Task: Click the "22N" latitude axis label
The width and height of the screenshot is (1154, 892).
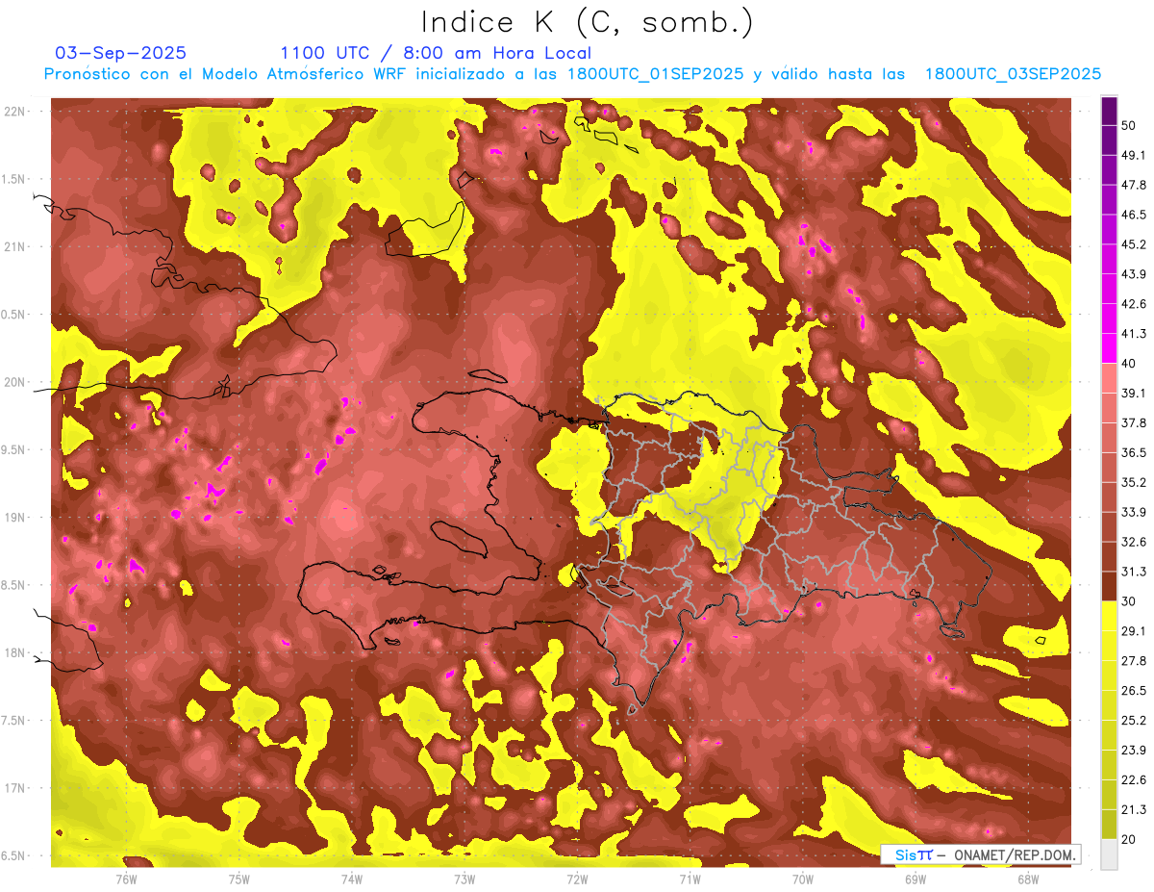Action: pyautogui.click(x=14, y=112)
